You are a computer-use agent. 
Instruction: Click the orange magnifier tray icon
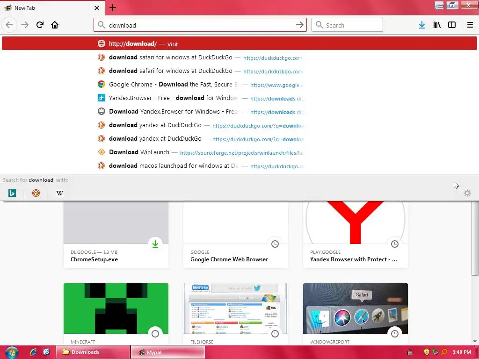coord(444,352)
